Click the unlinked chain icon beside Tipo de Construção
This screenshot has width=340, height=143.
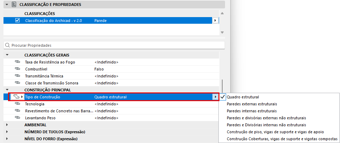point(17,97)
